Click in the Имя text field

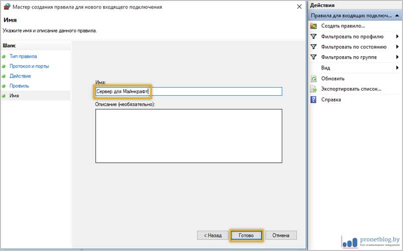click(216, 92)
